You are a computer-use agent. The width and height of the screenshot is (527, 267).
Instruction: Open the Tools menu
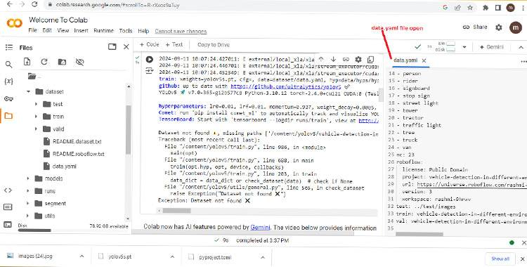tap(126, 31)
